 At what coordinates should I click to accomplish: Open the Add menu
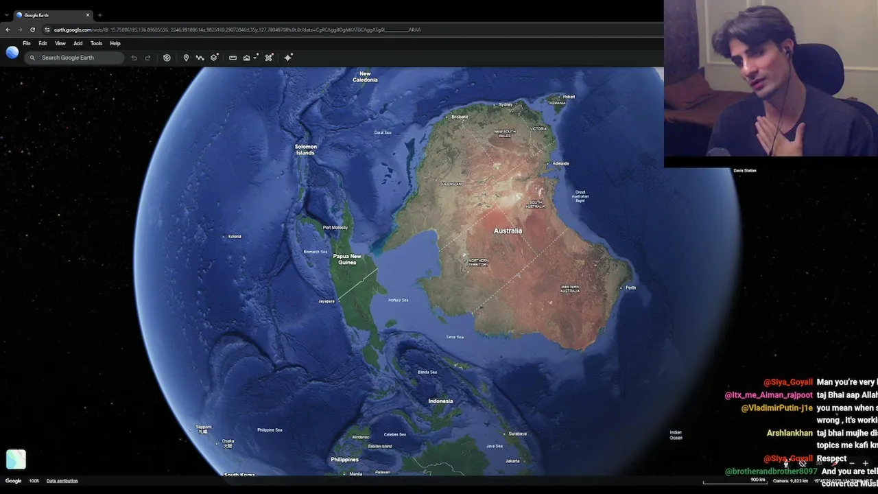[78, 43]
